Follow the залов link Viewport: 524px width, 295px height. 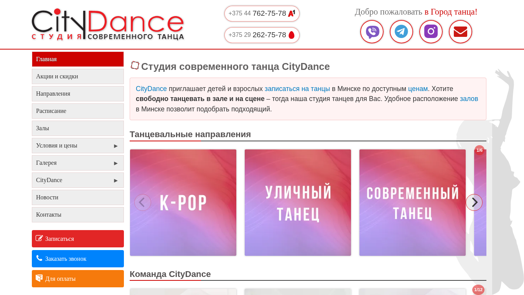click(469, 99)
